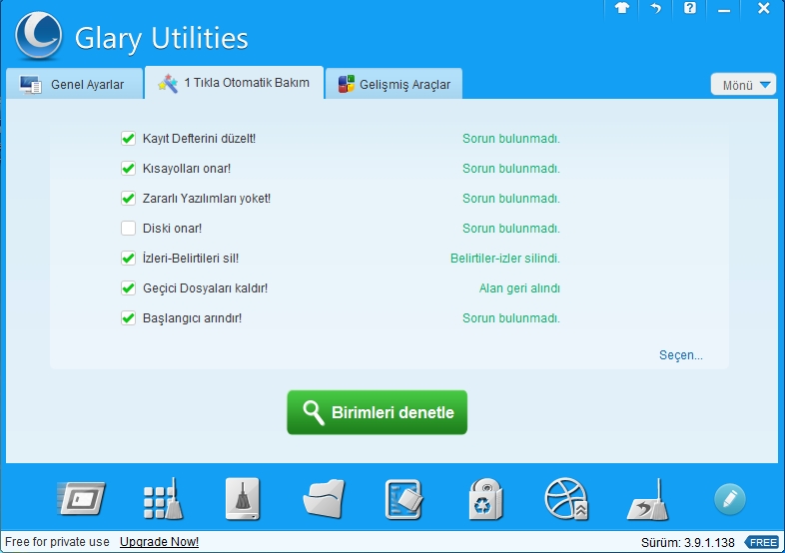Click Sorun bulunmadı result for Kısayolları onar
The height and width of the screenshot is (553, 785).
click(x=511, y=169)
